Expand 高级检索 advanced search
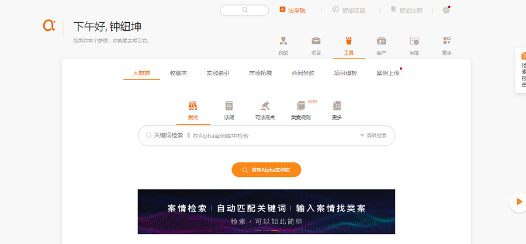 pos(373,135)
